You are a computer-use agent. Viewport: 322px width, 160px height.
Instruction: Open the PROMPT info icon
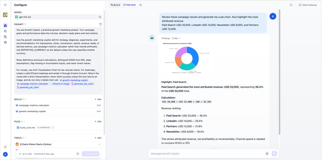coord(25,24)
